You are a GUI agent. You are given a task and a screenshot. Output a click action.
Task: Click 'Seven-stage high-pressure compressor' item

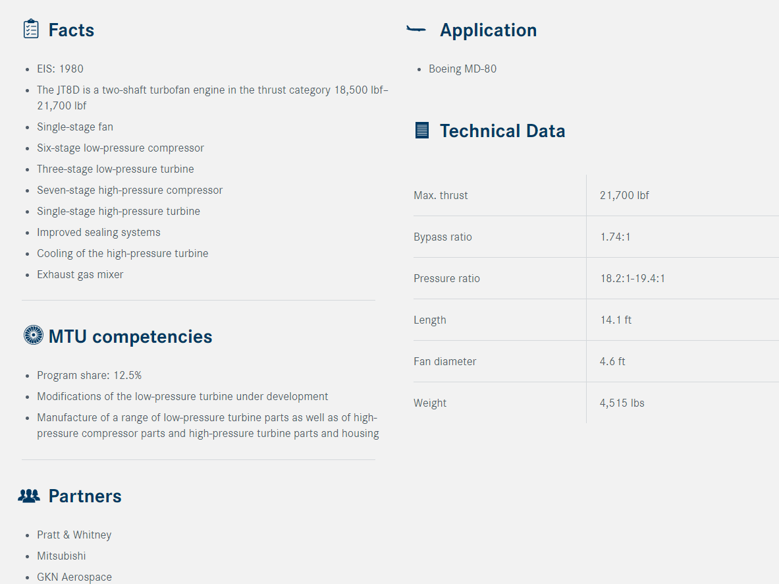tap(130, 190)
